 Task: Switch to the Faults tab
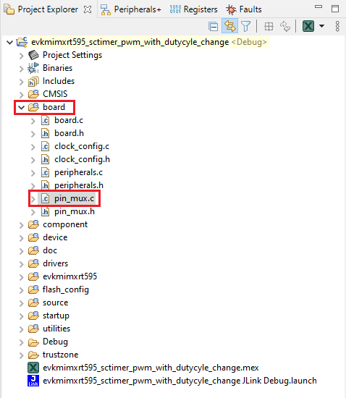(x=244, y=9)
